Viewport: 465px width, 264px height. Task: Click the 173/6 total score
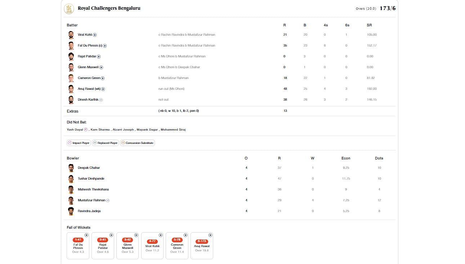[x=388, y=8]
